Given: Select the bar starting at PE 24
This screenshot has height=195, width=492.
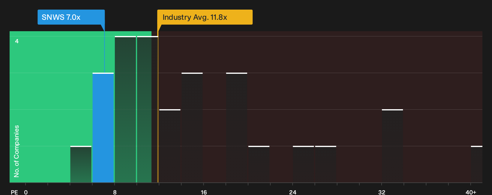Looking at the screenshot, I should coord(303,164).
